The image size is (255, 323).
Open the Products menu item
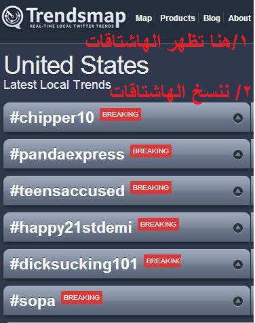(178, 18)
